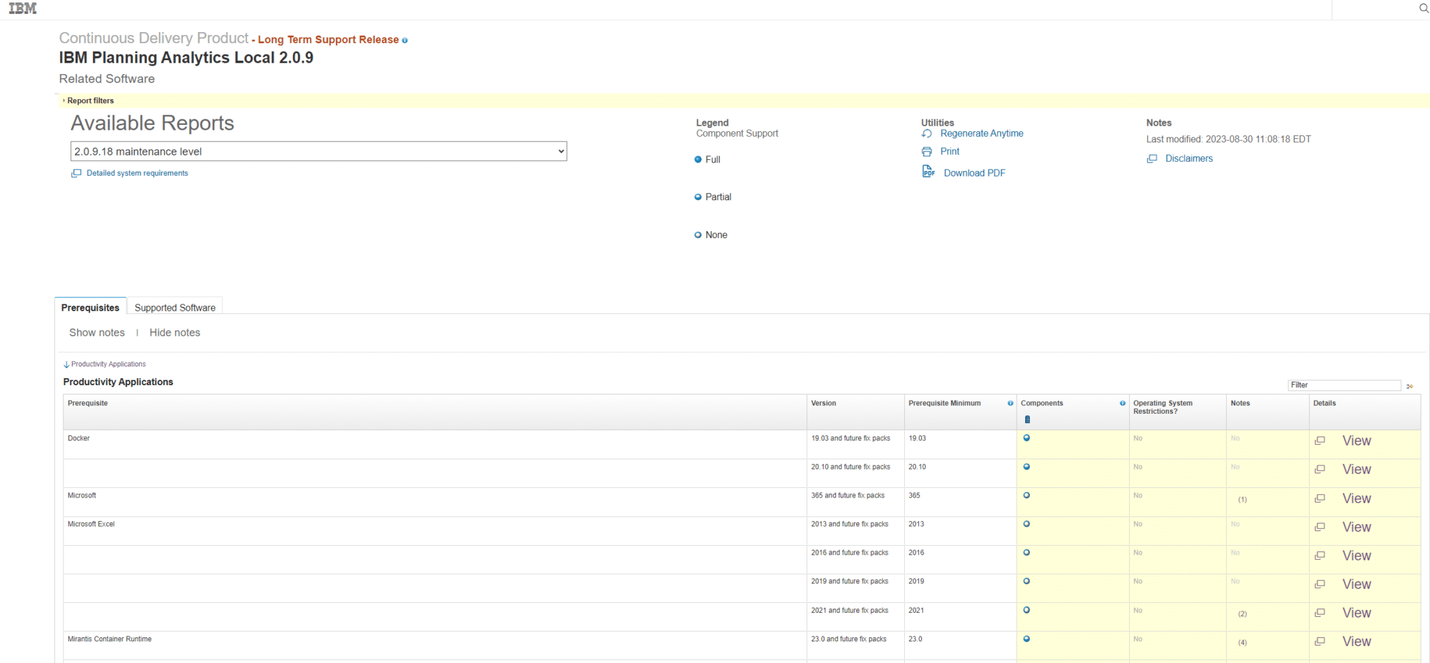Click the info icon next to Components header
Image resolution: width=1430 pixels, height=663 pixels.
[x=1122, y=403]
